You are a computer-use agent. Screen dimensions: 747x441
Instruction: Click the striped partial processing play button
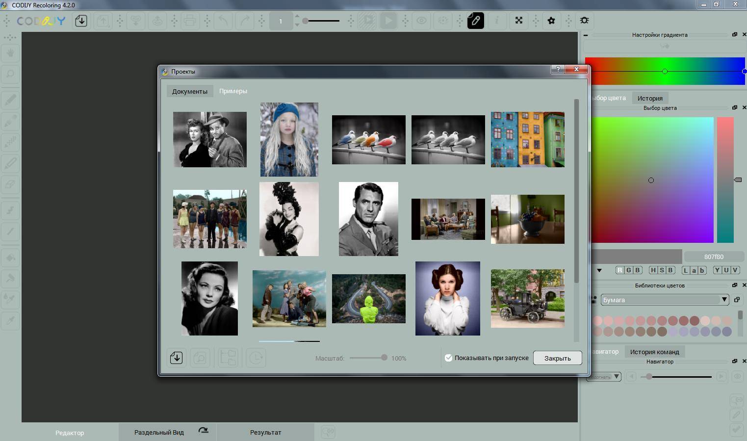coord(367,21)
